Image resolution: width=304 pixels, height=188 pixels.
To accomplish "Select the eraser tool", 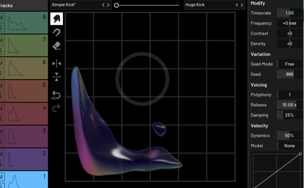I will [x=57, y=46].
